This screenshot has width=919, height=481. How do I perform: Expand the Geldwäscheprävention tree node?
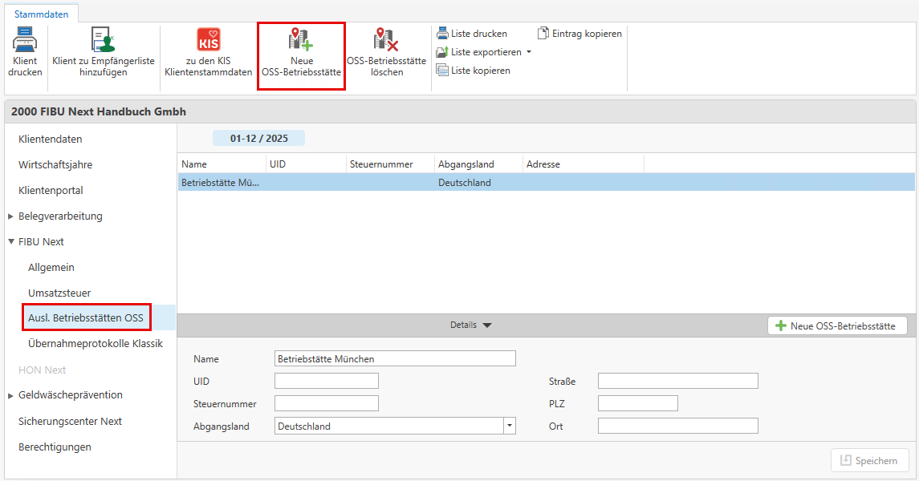[x=10, y=396]
